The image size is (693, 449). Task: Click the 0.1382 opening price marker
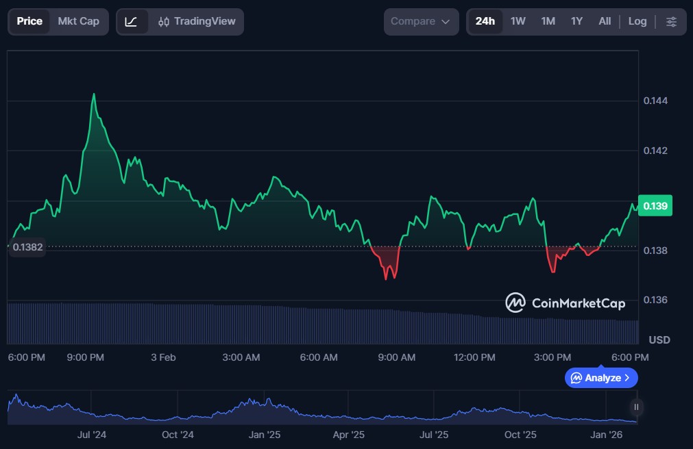(x=27, y=247)
